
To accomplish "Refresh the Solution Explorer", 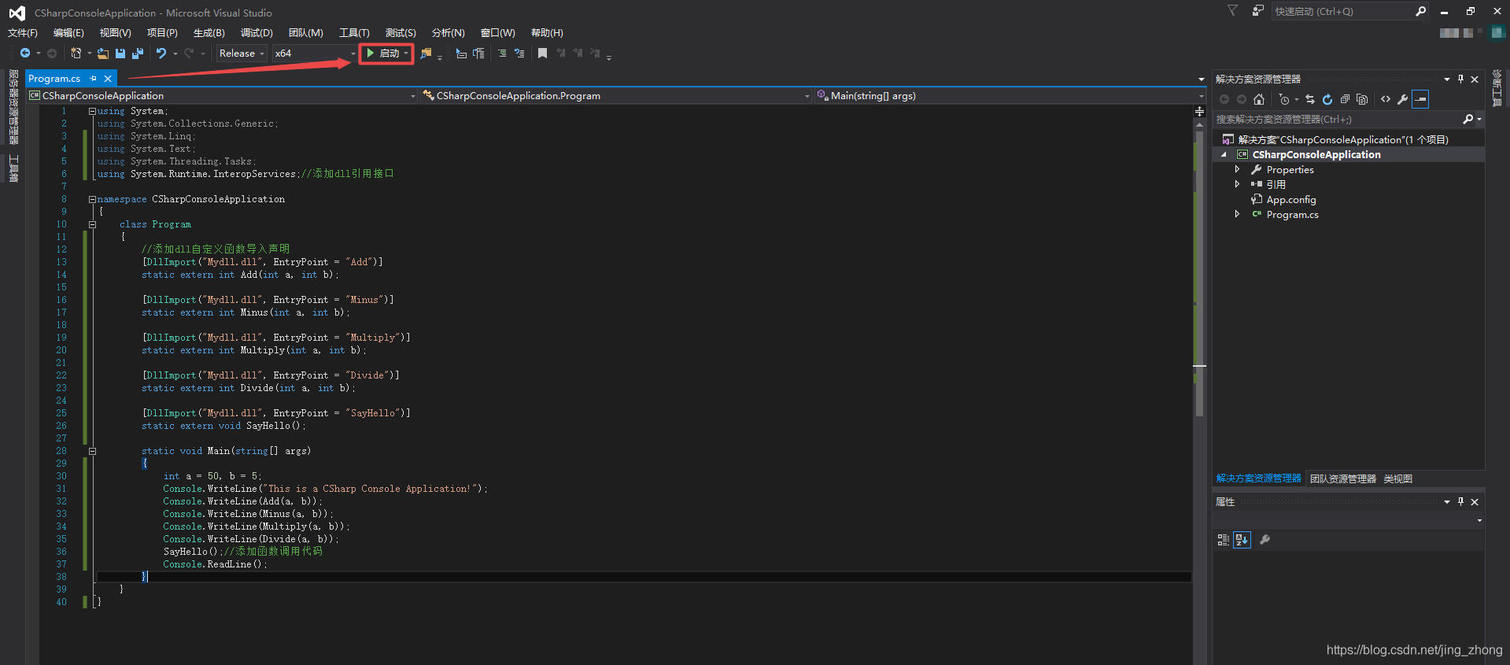I will 1327,99.
